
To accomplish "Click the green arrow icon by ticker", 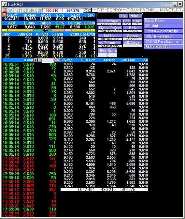I will tap(89, 10).
